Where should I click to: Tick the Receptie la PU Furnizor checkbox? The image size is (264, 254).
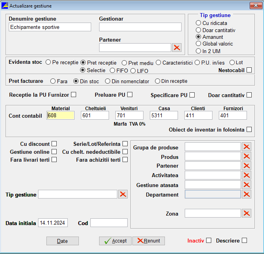click(x=73, y=95)
